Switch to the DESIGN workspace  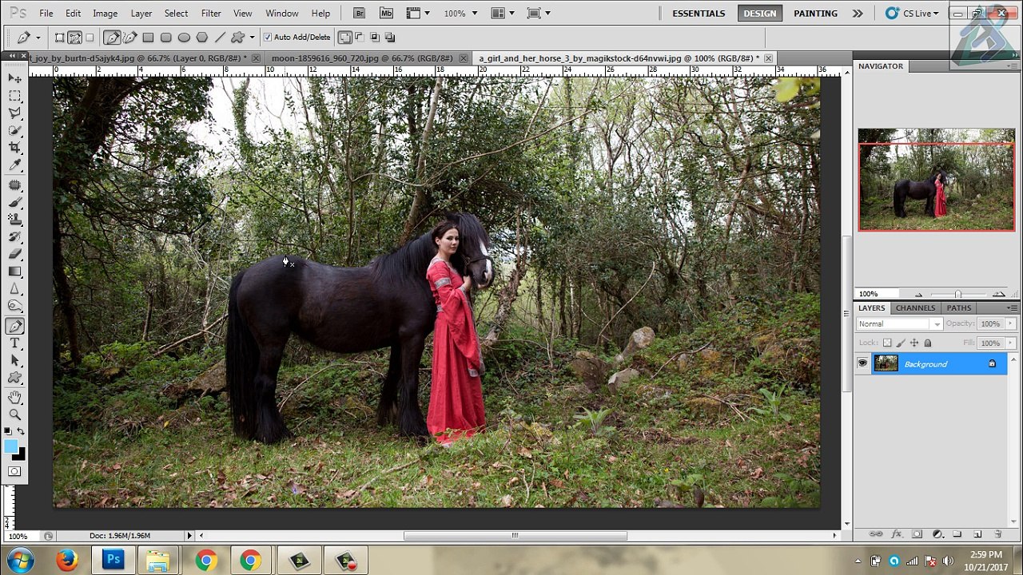[759, 14]
